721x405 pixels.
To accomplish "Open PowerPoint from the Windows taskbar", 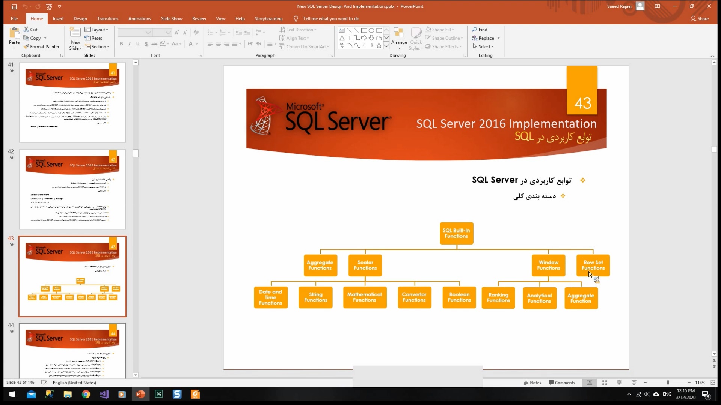I will click(140, 394).
